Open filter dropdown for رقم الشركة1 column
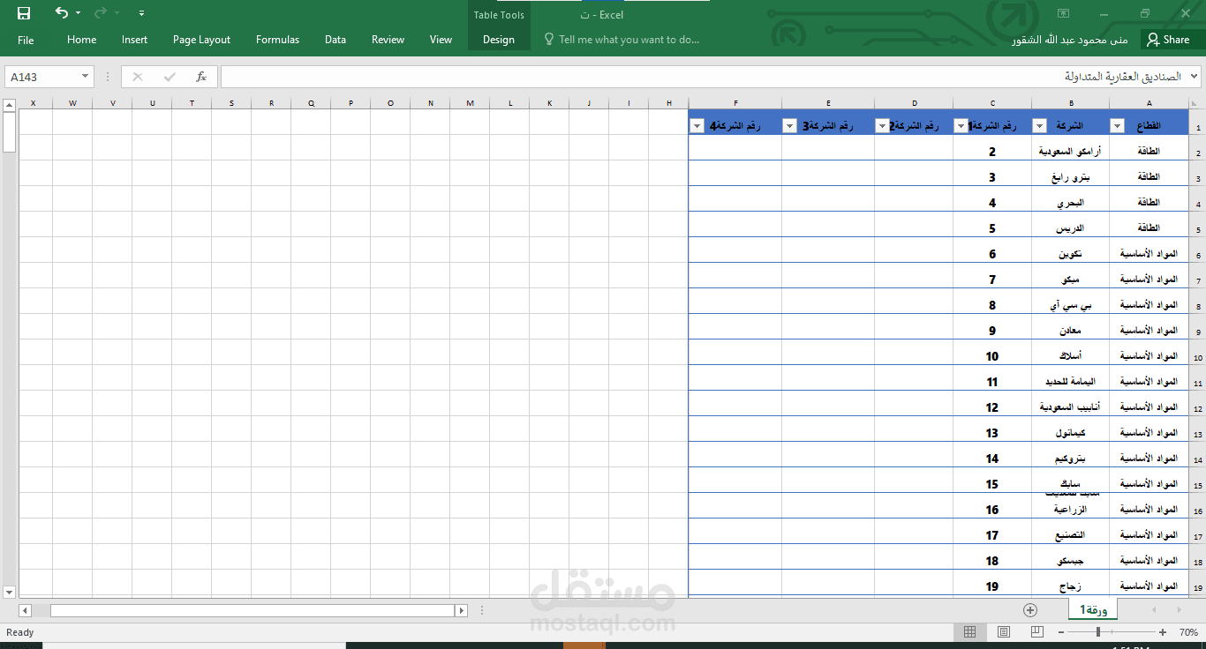This screenshot has height=649, width=1206. click(961, 126)
